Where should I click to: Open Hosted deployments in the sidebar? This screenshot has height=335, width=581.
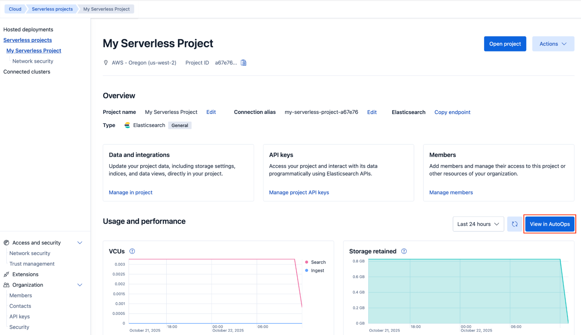(28, 29)
